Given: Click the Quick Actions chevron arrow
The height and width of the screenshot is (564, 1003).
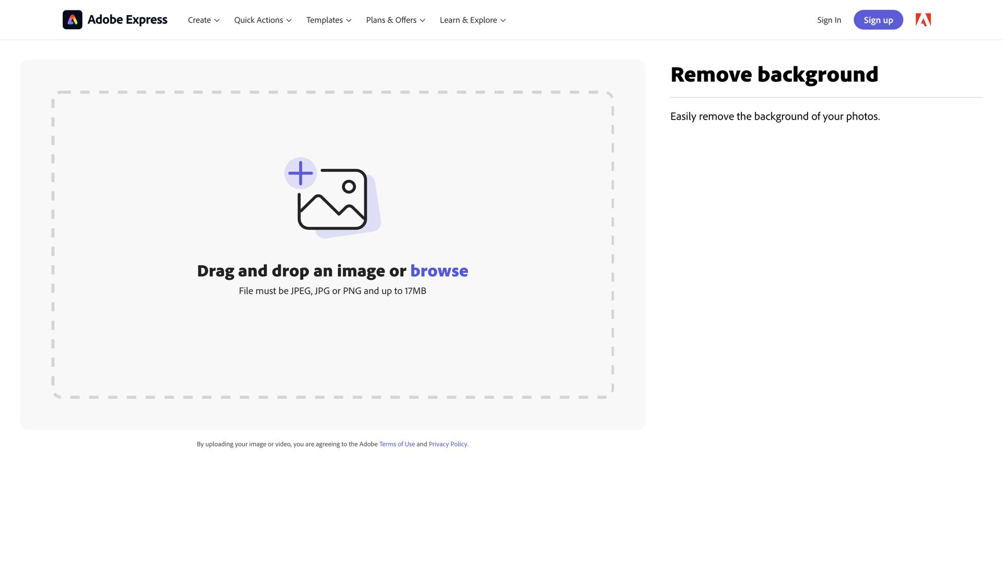Looking at the screenshot, I should point(288,20).
